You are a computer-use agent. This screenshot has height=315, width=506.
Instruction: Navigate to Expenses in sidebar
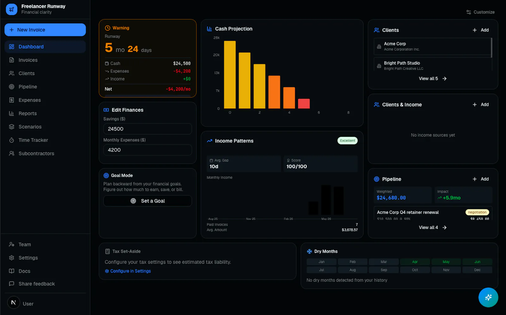[45, 100]
